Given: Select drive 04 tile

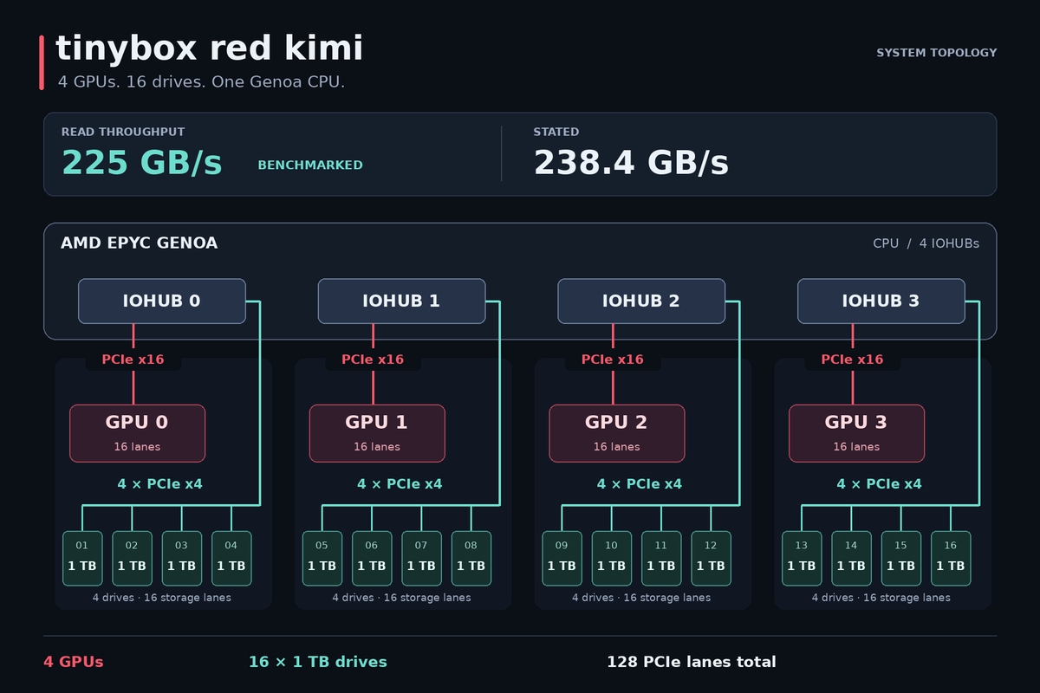Looking at the screenshot, I should point(231,558).
